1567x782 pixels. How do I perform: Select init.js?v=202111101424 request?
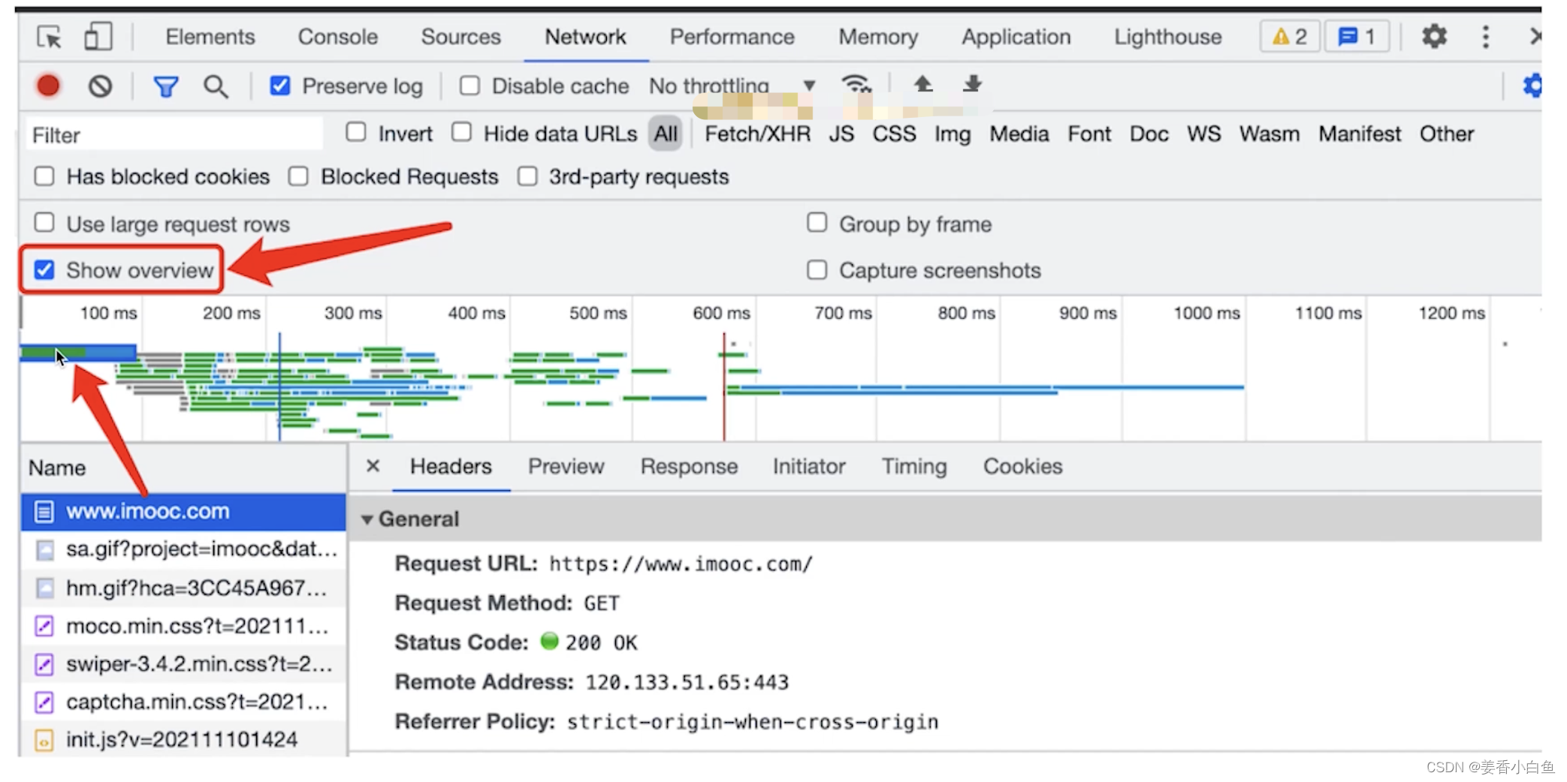coord(182,740)
